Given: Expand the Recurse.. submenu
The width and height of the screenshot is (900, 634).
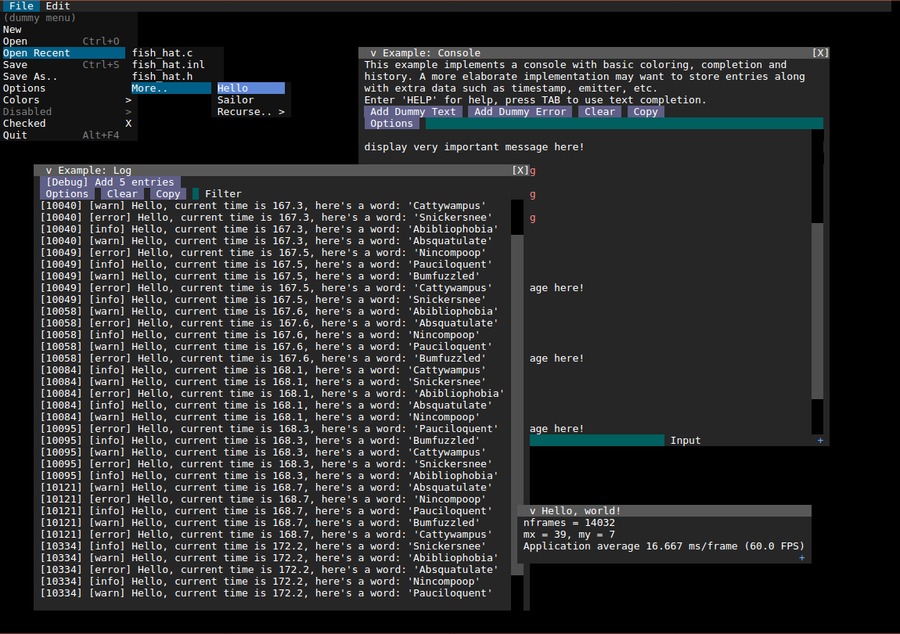Looking at the screenshot, I should 251,112.
